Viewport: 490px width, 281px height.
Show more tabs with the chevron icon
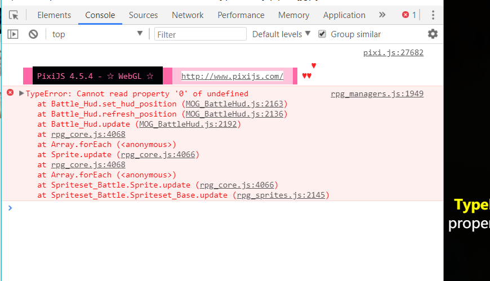pyautogui.click(x=382, y=15)
